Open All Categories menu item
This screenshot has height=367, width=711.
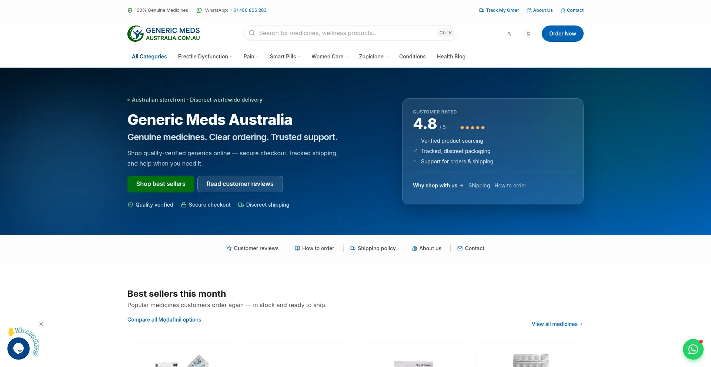click(149, 57)
